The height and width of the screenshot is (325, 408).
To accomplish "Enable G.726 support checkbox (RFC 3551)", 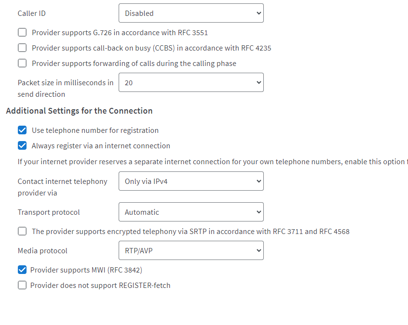I will pyautogui.click(x=22, y=33).
